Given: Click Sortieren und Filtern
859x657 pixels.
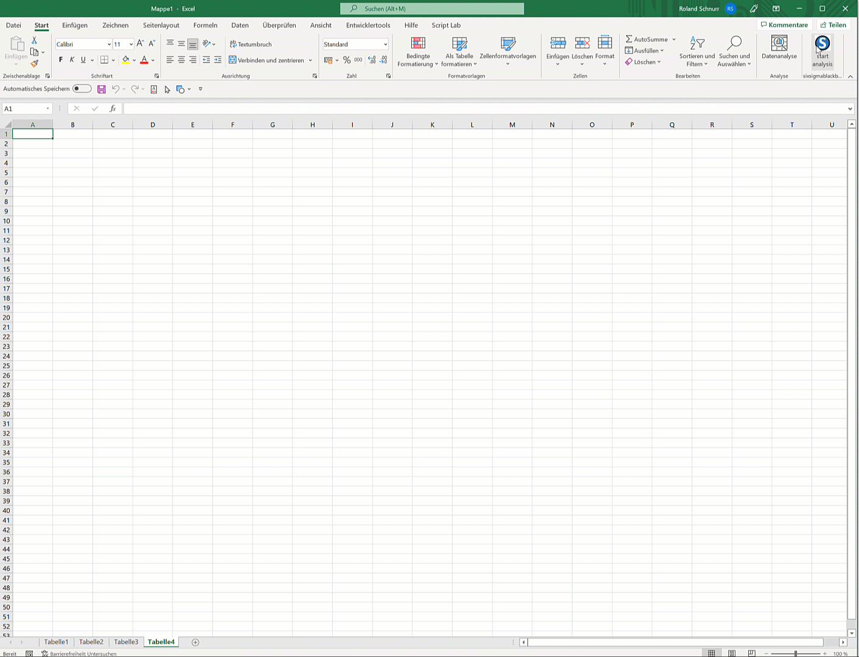Looking at the screenshot, I should 697,52.
